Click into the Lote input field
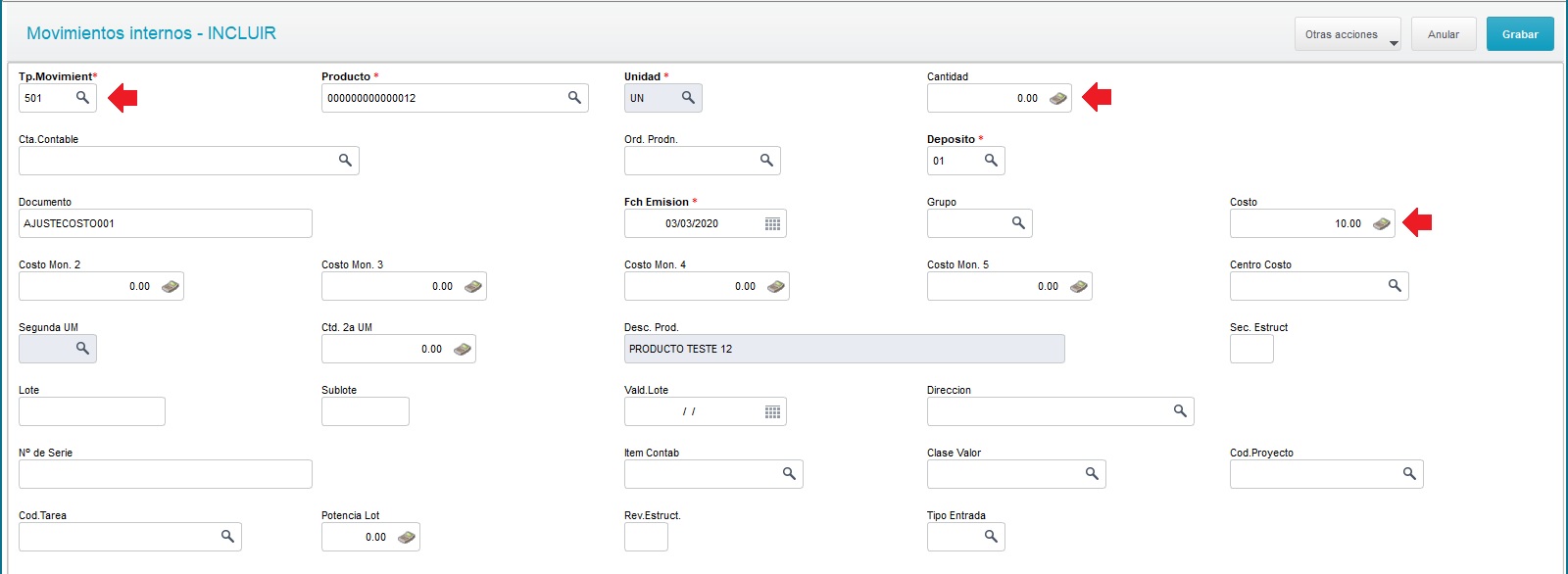This screenshot has width=1568, height=574. (x=92, y=411)
